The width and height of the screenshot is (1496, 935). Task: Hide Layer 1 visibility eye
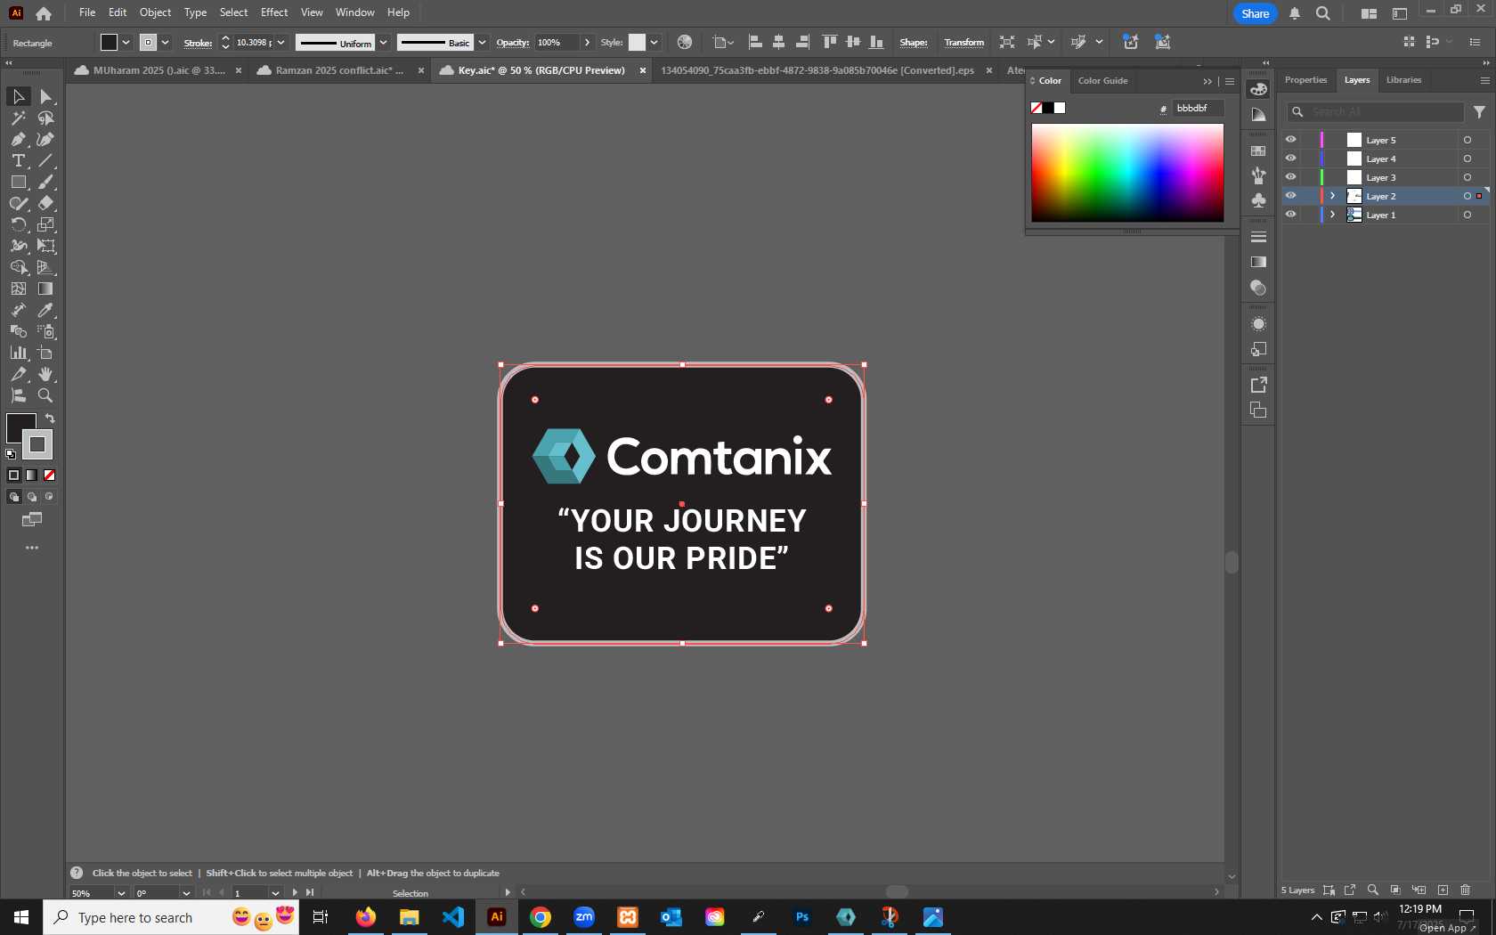point(1290,215)
